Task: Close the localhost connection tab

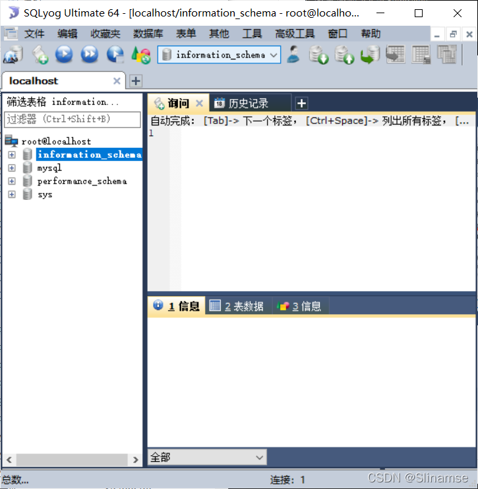Action: [x=117, y=81]
